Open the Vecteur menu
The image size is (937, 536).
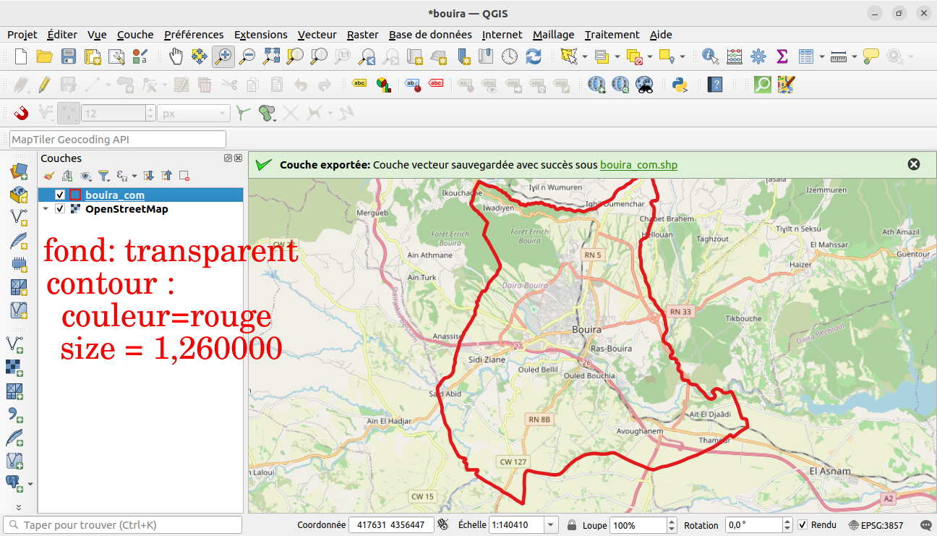tap(317, 35)
